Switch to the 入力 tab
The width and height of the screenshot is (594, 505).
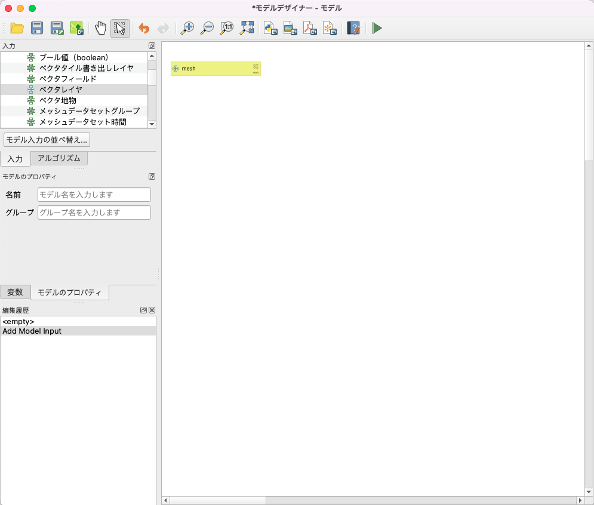15,159
